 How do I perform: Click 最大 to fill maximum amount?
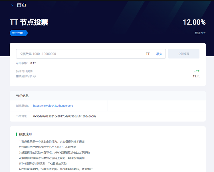159,54
